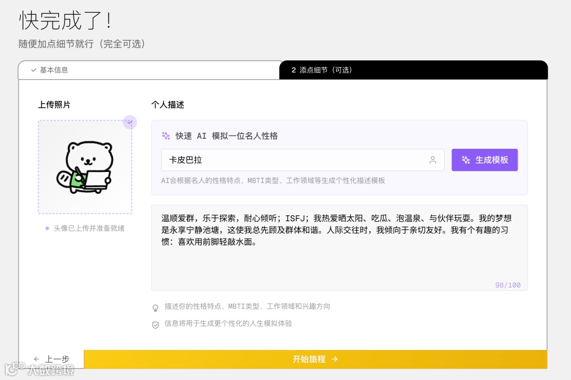571x380 pixels.
Task: Click the 生成模板 button
Action: coord(484,160)
